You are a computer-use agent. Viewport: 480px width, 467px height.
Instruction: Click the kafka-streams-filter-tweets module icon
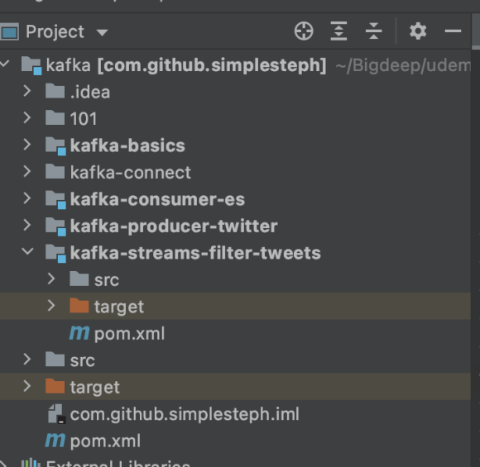pos(55,254)
